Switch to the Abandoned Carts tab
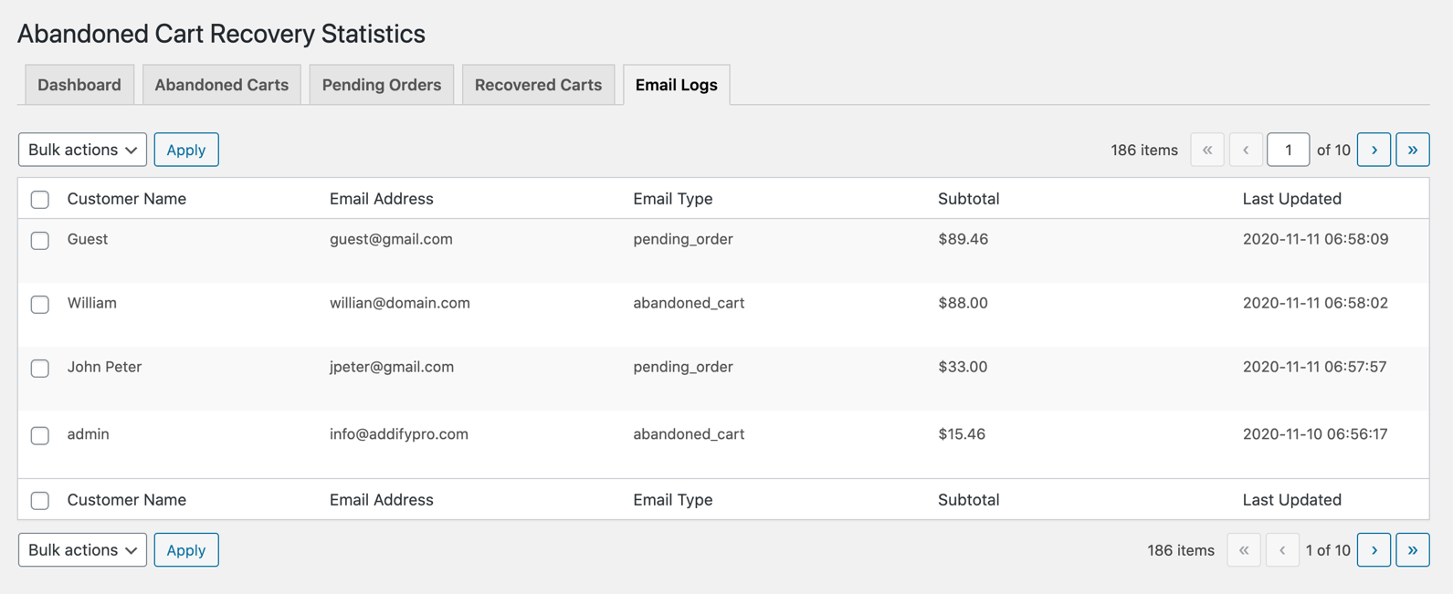Image resolution: width=1453 pixels, height=594 pixels. pos(221,85)
